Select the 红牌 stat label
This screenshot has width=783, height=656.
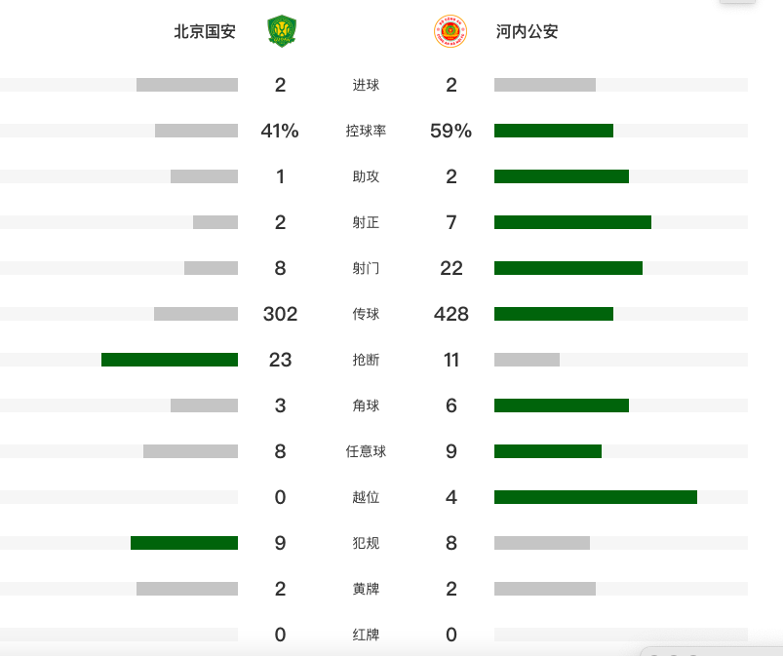tap(366, 635)
